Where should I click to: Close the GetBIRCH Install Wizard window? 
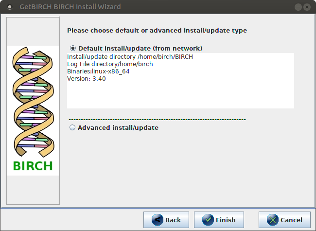click(x=307, y=7)
